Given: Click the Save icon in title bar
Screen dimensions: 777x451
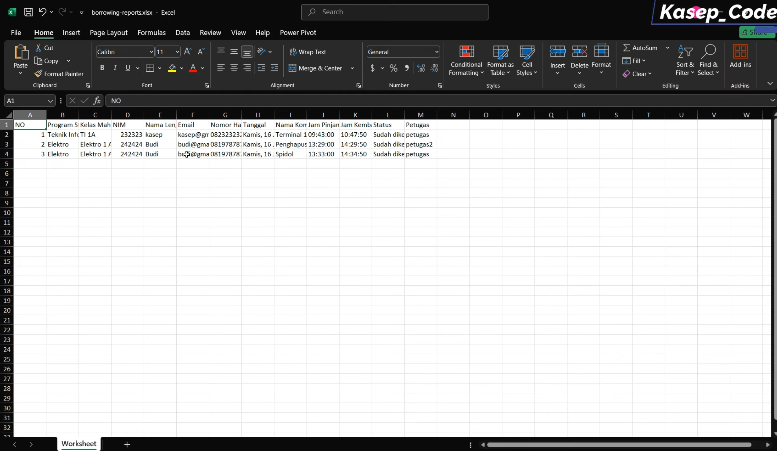Looking at the screenshot, I should (x=28, y=12).
